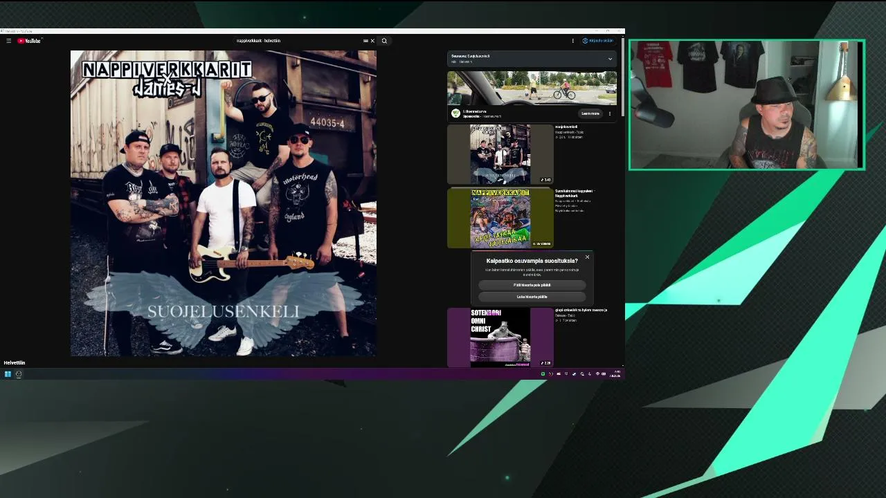Click the 'Pidä historia pois päältä' button
Screen dimensions: 886x498
pos(532,285)
